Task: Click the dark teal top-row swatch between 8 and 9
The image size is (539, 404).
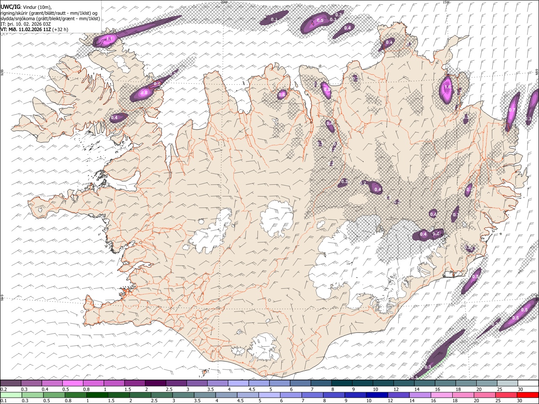Action: (342, 383)
